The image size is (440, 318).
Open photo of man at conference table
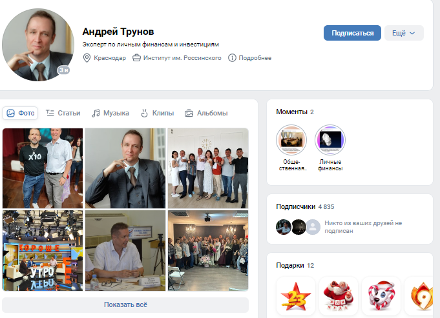[x=125, y=251]
